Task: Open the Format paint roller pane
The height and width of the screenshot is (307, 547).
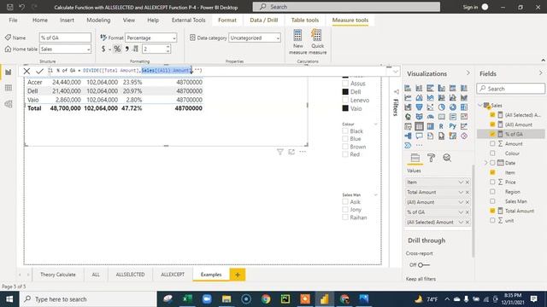Action: pos(431,158)
